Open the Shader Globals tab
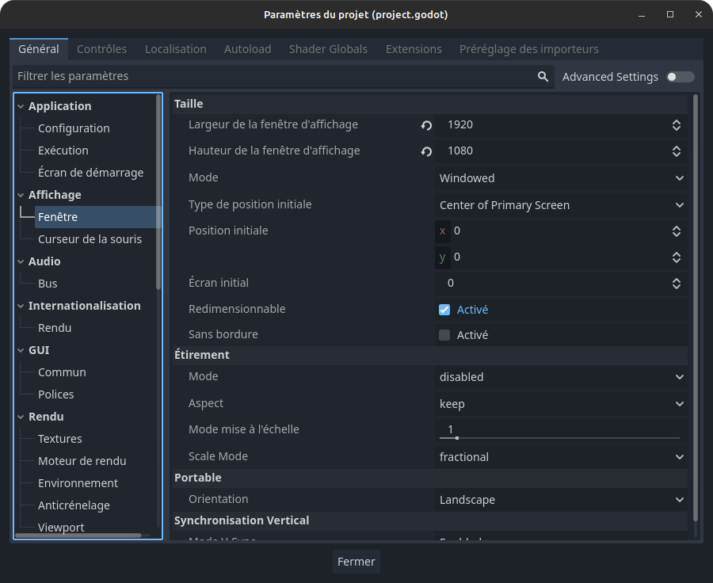 tap(328, 49)
